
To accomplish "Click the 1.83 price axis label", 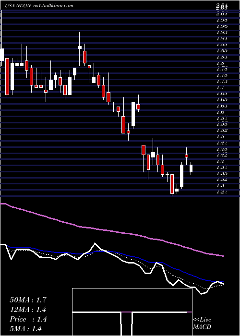I will (222, 57).
